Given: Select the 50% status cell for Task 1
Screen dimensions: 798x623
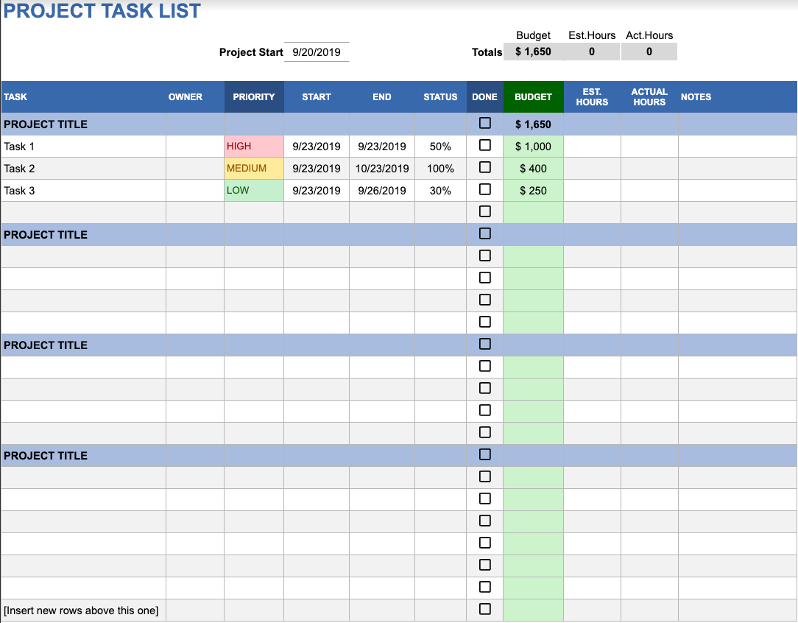Looking at the screenshot, I should pyautogui.click(x=439, y=146).
